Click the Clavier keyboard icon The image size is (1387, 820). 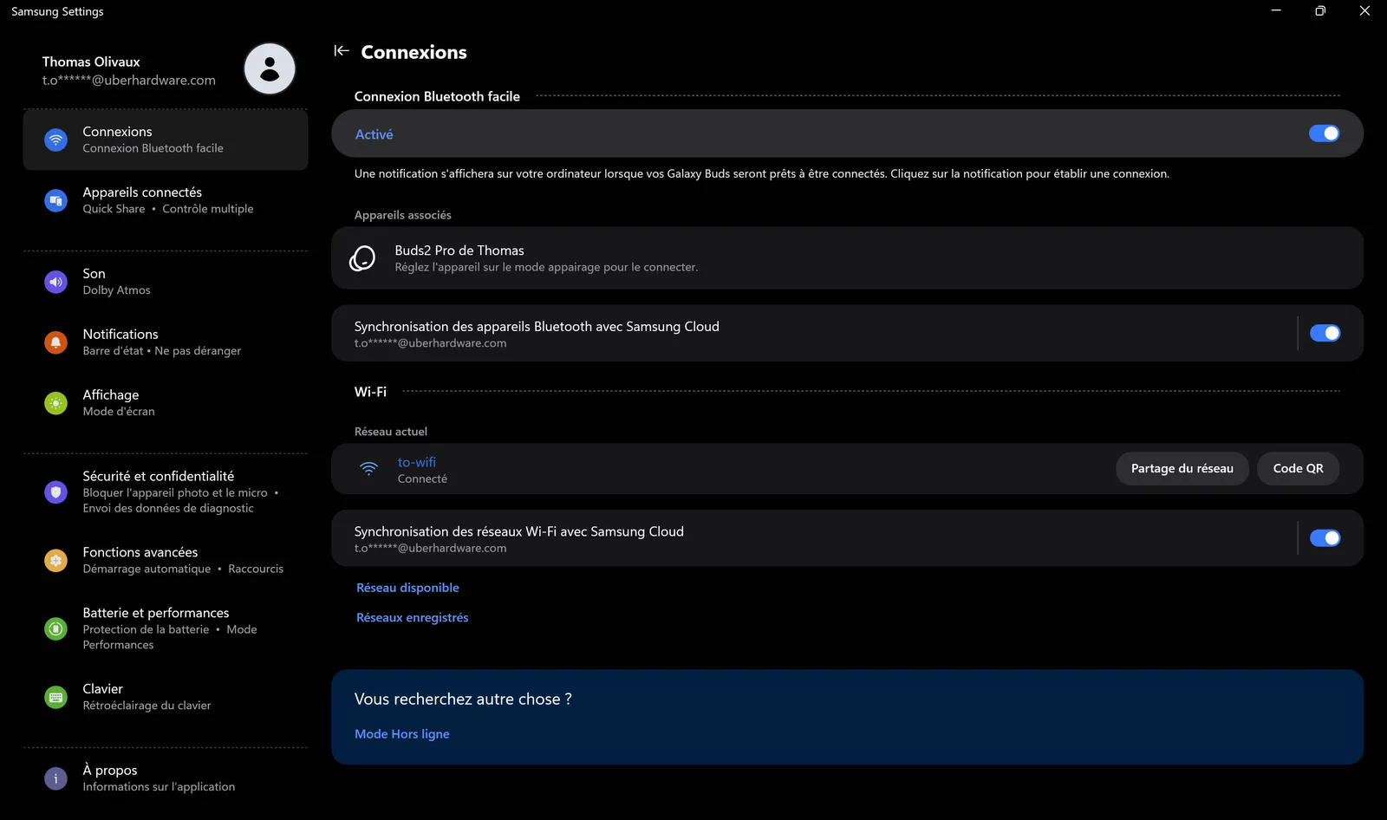[55, 697]
